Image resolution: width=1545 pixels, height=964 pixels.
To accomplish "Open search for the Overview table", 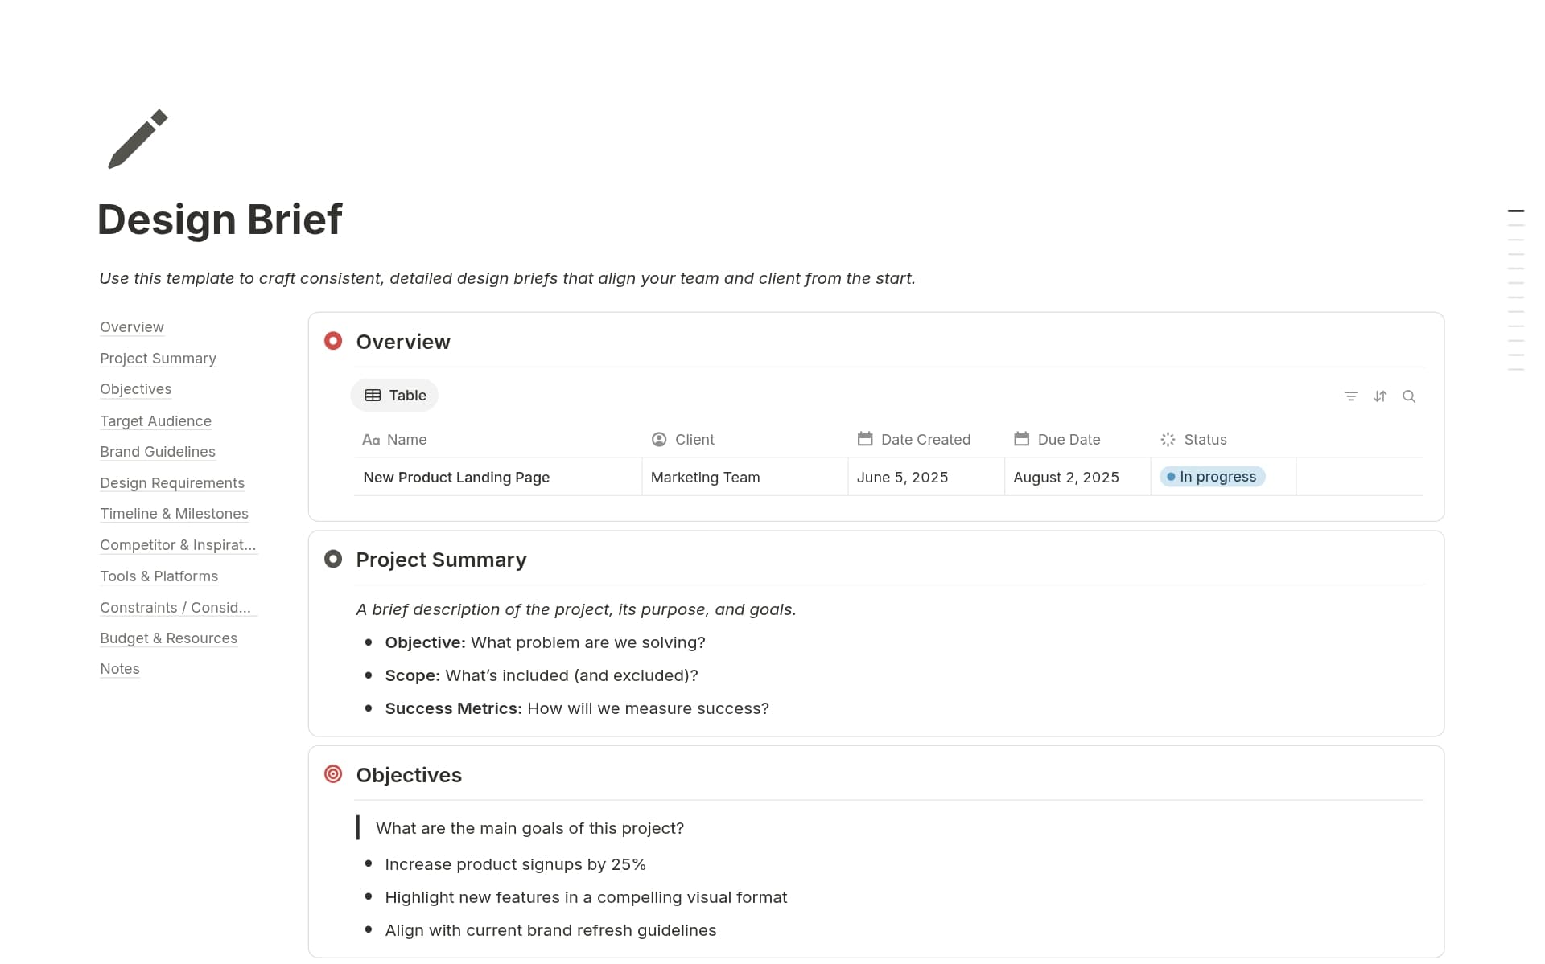I will point(1410,396).
